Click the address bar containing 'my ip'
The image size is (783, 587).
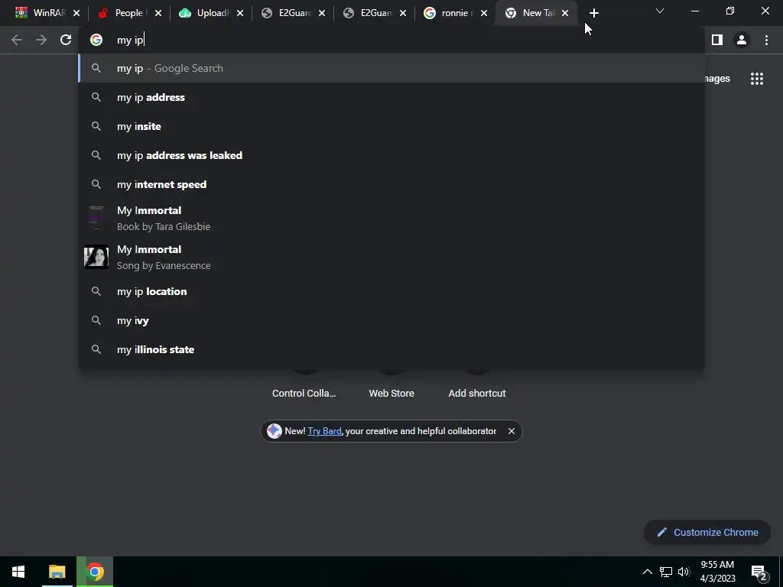coord(391,40)
